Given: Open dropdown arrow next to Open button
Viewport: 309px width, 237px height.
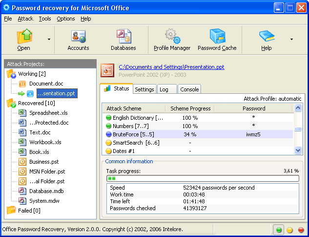Looking at the screenshot, I should pyautogui.click(x=49, y=39).
